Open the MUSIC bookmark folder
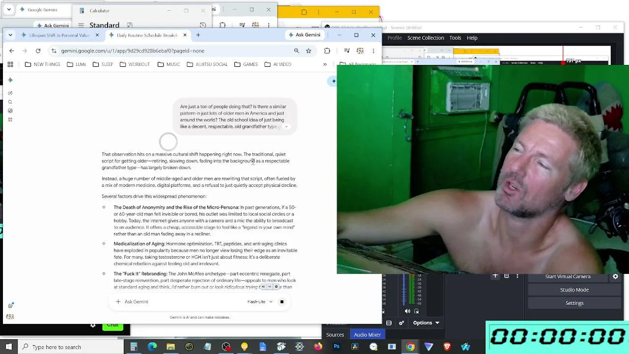Viewport: 629px width, 354px height. pyautogui.click(x=169, y=64)
